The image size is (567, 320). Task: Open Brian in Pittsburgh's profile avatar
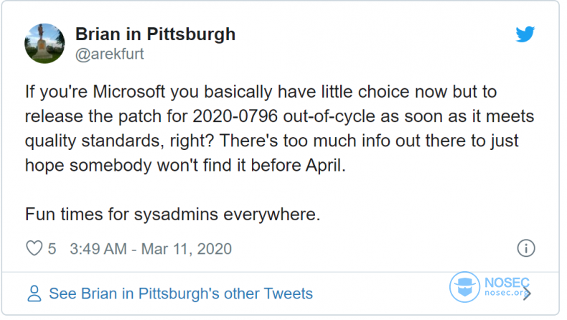(44, 44)
